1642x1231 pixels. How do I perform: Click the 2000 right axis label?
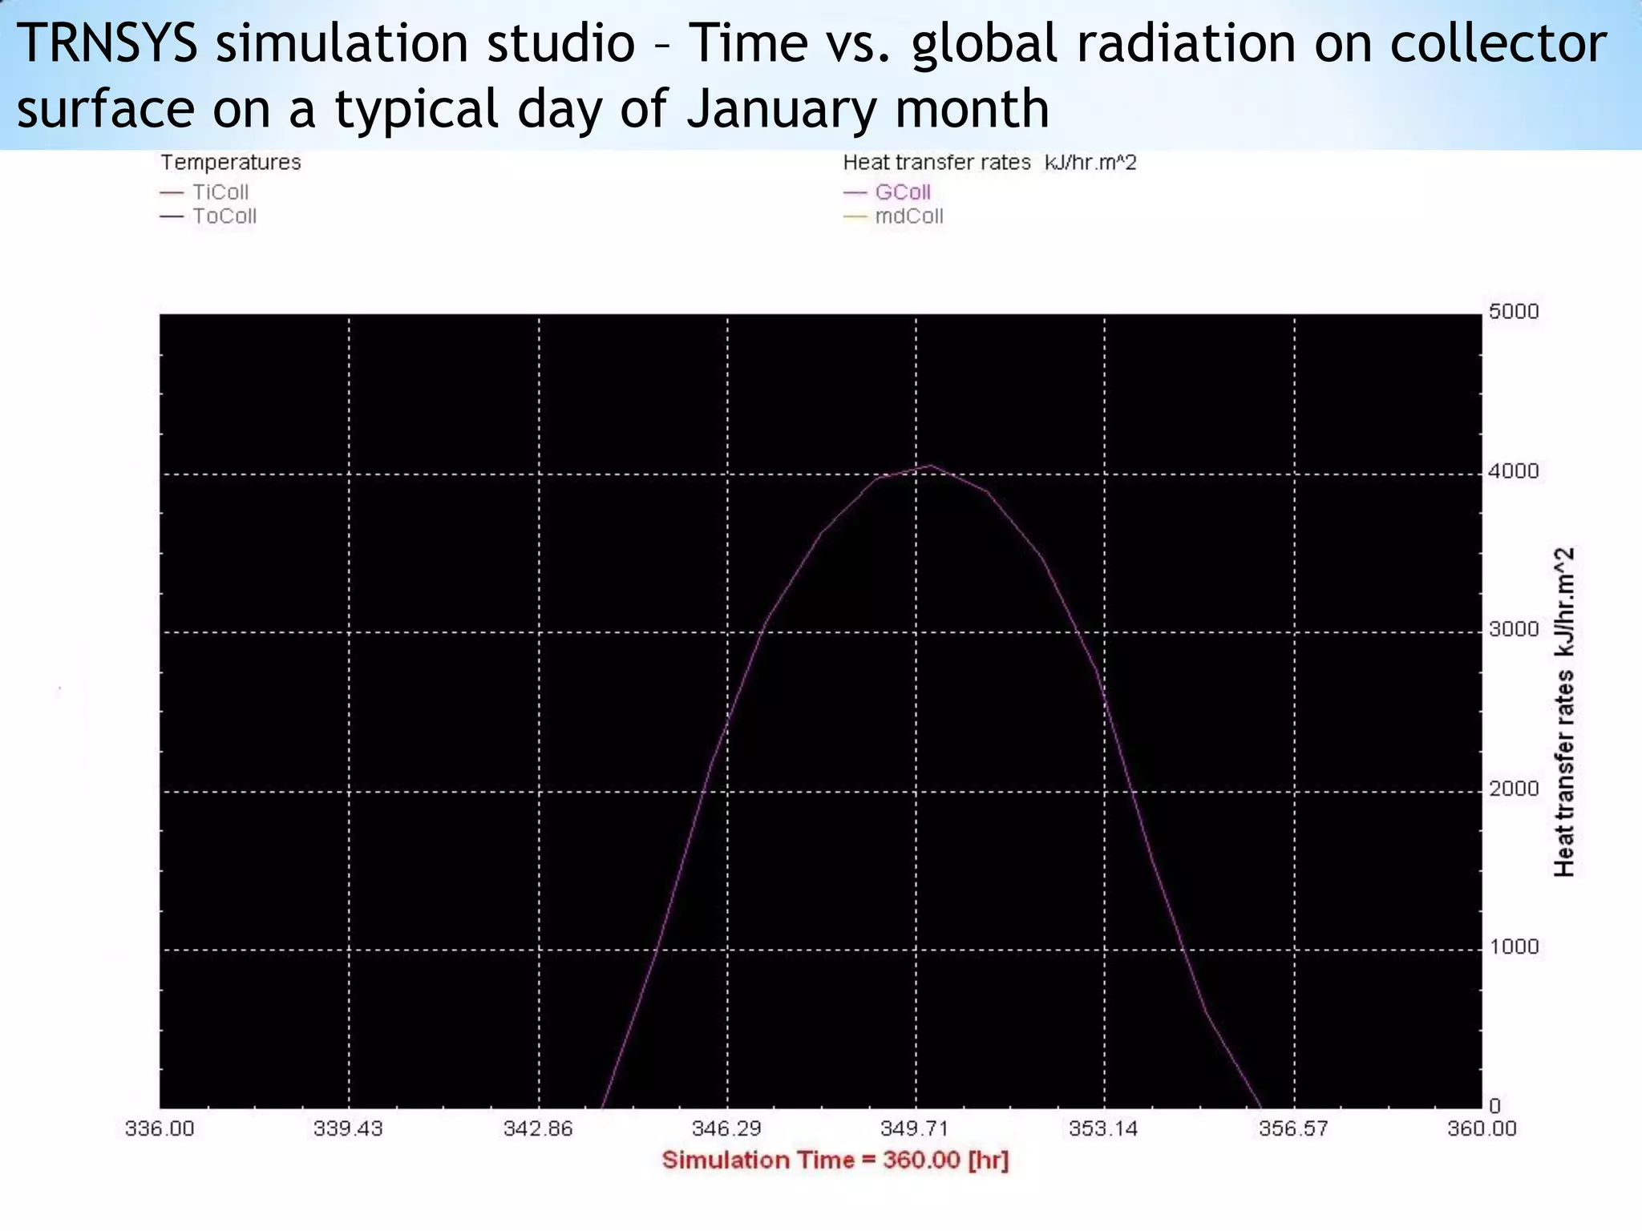[x=1515, y=789]
